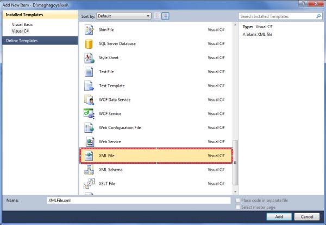Select the WCF Service label
Image resolution: width=326 pixels, height=225 pixels.
pos(110,114)
